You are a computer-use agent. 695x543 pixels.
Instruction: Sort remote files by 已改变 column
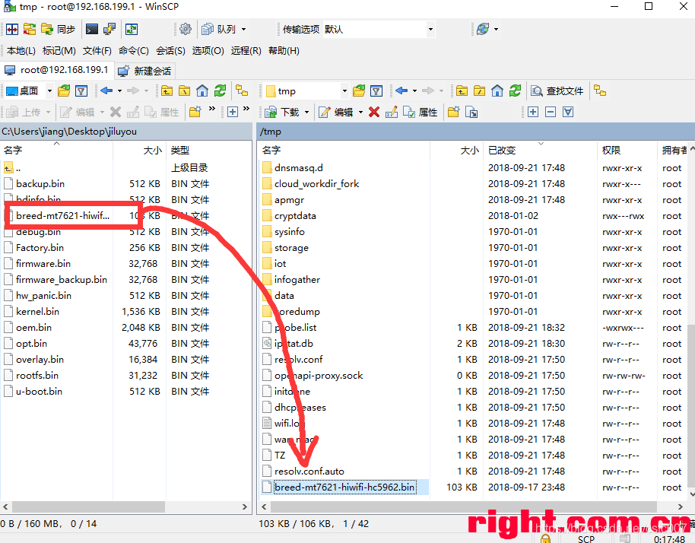coord(539,151)
